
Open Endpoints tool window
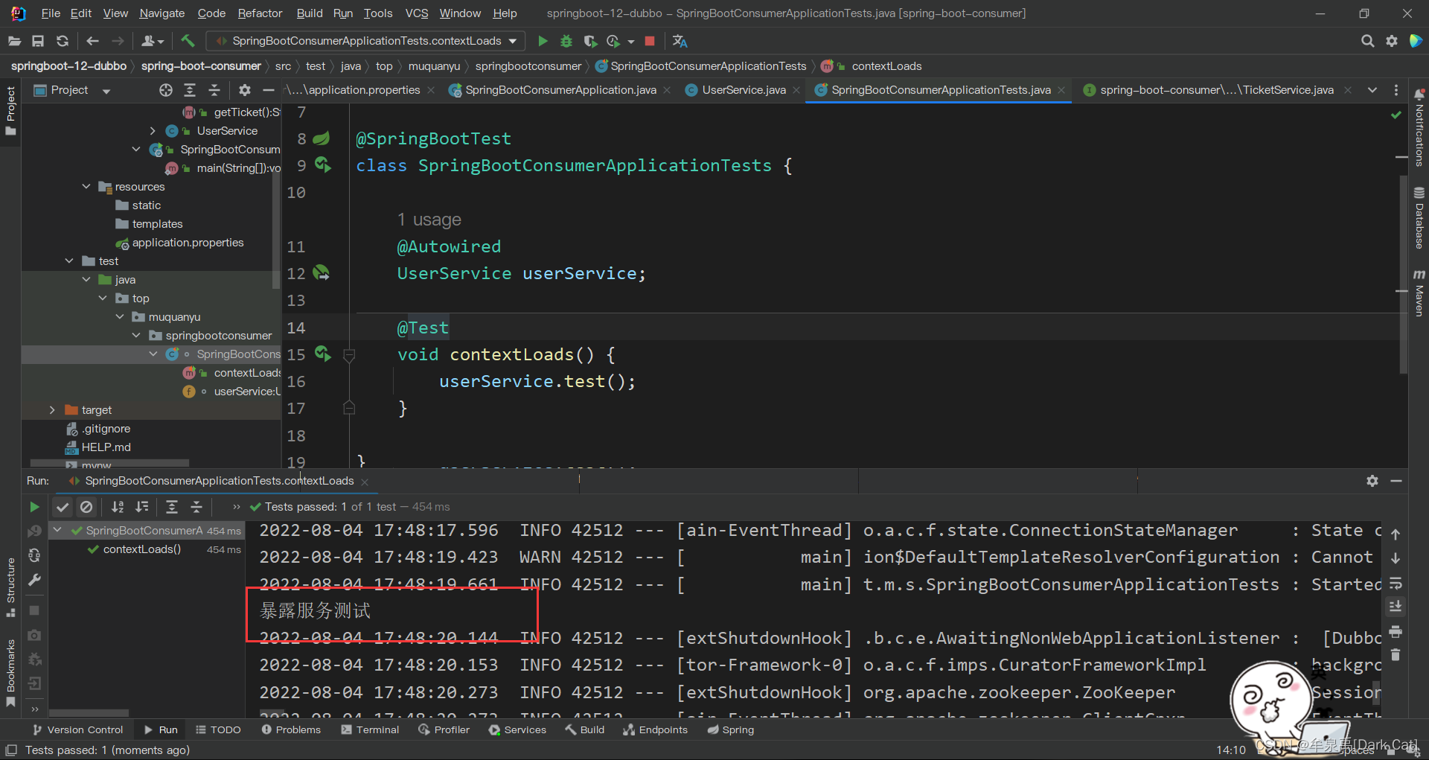[656, 729]
